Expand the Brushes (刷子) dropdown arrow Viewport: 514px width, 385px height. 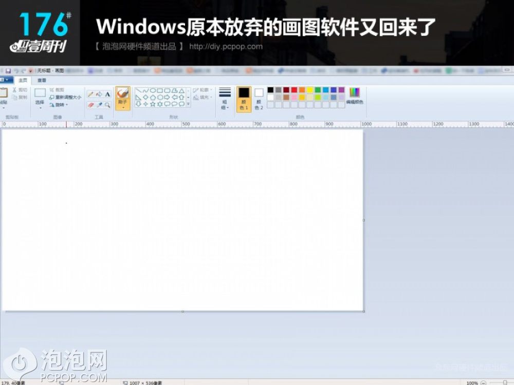click(123, 107)
